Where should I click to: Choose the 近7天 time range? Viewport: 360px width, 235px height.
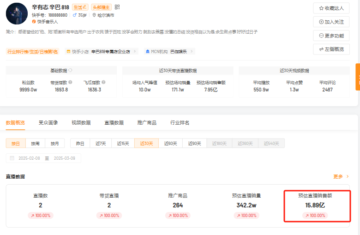point(101,144)
